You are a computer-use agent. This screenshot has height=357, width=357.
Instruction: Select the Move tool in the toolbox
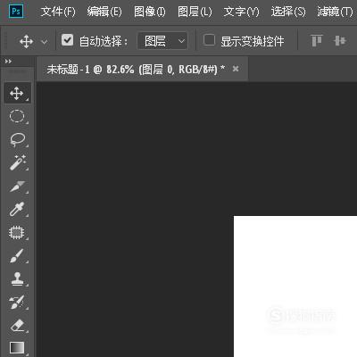pyautogui.click(x=17, y=94)
